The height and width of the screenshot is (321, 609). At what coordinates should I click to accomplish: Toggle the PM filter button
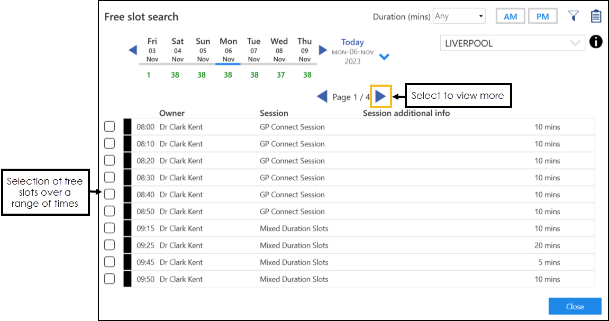point(542,16)
